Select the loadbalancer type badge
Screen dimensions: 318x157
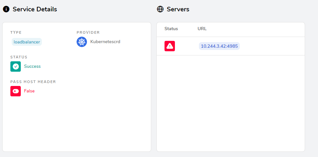[27, 42]
